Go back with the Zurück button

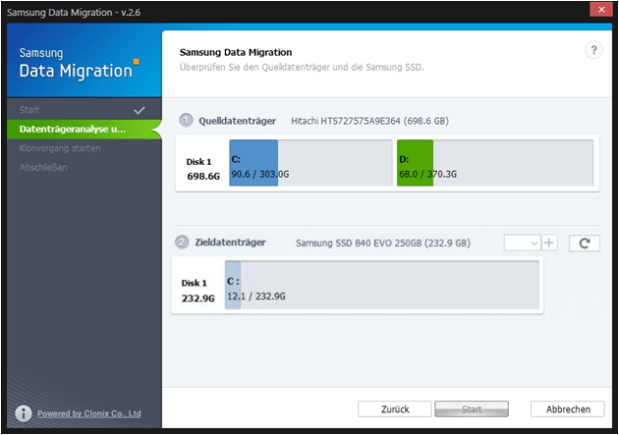(x=394, y=408)
